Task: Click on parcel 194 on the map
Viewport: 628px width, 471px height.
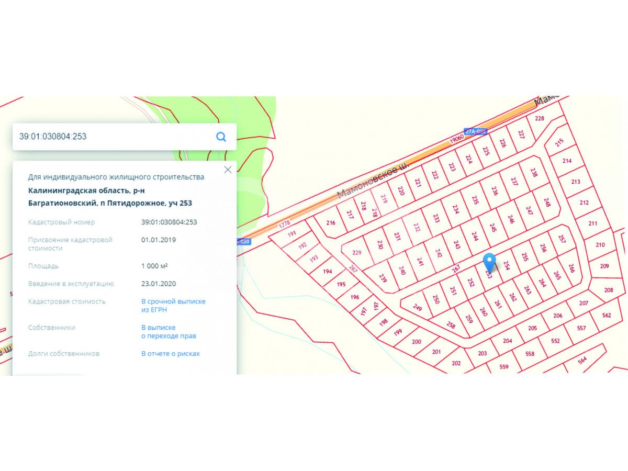Action: (x=328, y=272)
